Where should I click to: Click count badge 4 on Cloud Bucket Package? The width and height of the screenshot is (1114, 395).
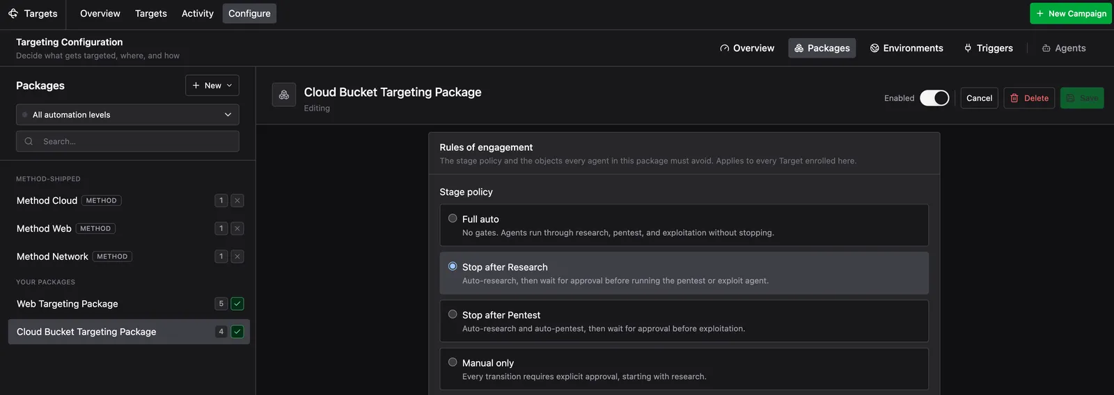click(x=221, y=332)
